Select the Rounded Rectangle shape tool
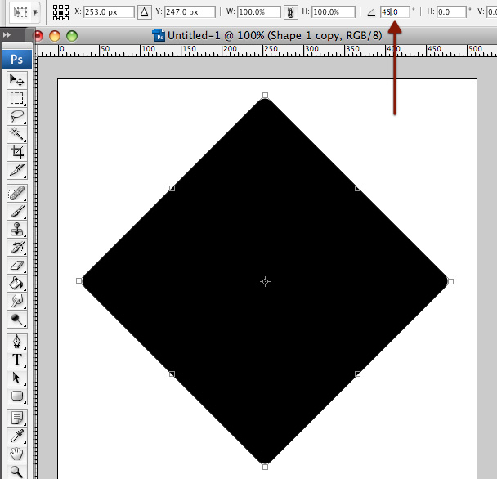Viewport: 497px width, 479px height. (x=17, y=396)
